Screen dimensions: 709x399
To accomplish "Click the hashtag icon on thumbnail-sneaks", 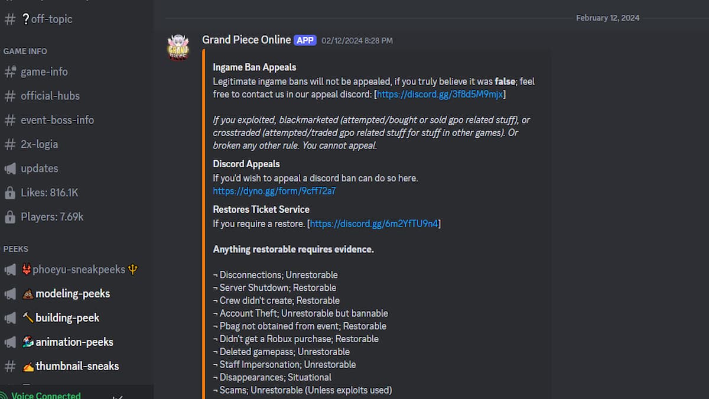I will coord(9,366).
